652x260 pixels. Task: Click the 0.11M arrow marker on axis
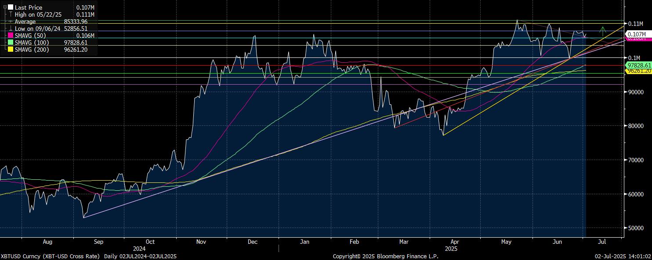(626, 24)
